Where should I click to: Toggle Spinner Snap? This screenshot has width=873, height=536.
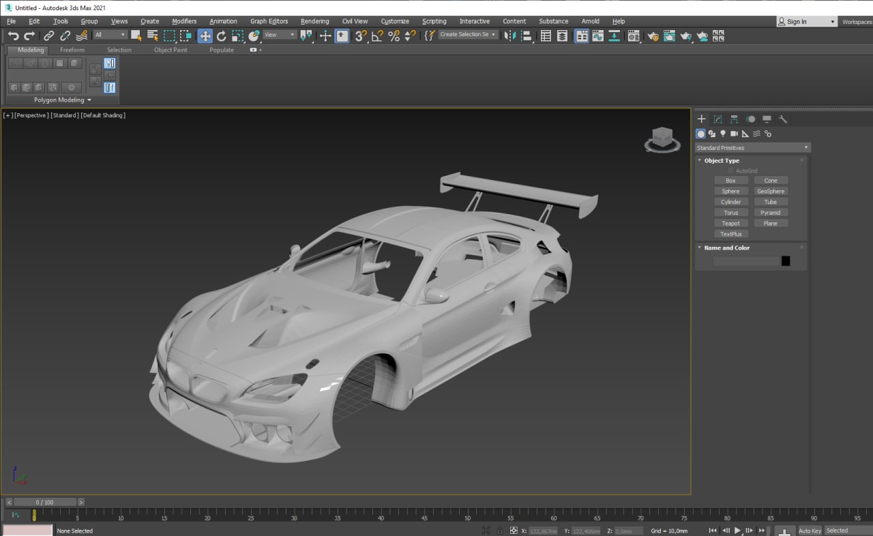pos(410,35)
